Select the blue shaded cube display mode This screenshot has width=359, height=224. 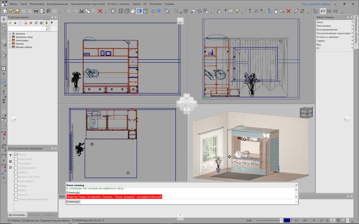(x=139, y=11)
